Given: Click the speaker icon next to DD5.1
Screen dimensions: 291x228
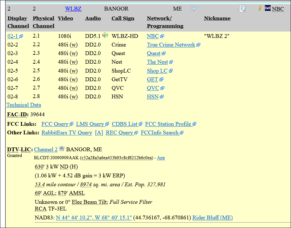Looking at the screenshot, I should (x=105, y=35).
